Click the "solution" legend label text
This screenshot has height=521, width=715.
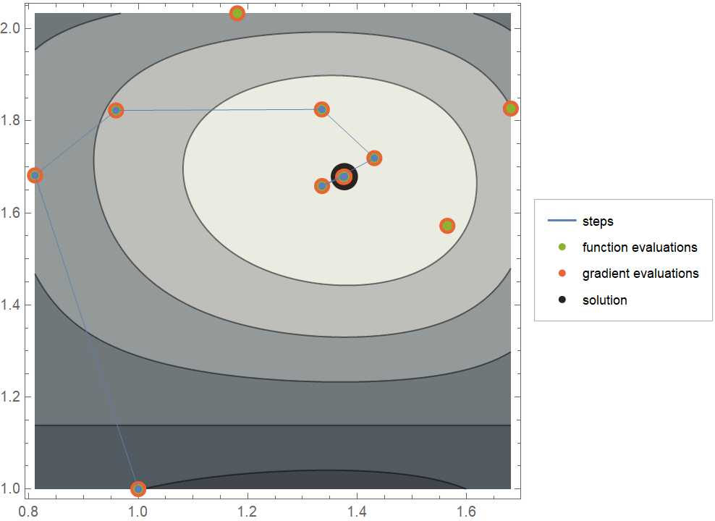coord(604,300)
